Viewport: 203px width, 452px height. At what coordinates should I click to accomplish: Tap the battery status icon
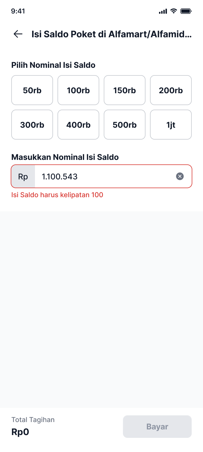[x=186, y=11]
